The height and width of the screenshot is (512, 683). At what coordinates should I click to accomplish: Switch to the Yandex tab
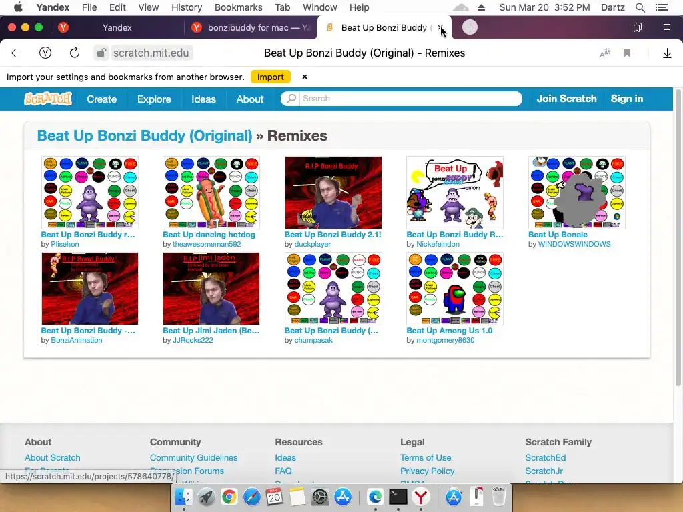pos(117,27)
